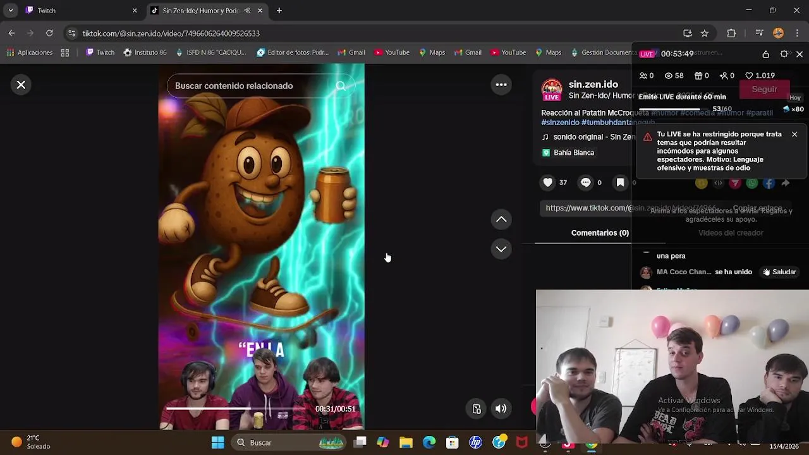Open LIVE overlay settings gear

click(x=784, y=54)
